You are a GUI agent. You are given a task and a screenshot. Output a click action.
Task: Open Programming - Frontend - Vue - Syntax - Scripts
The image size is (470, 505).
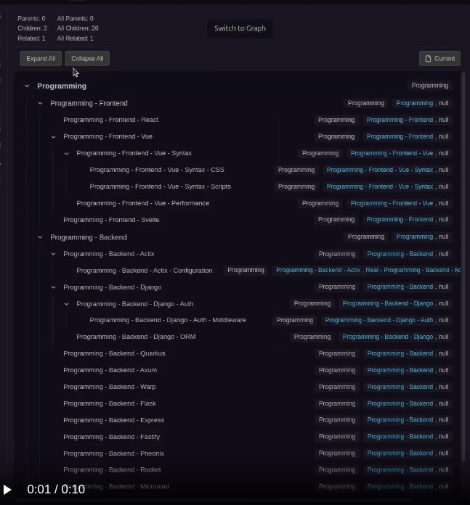pos(161,186)
